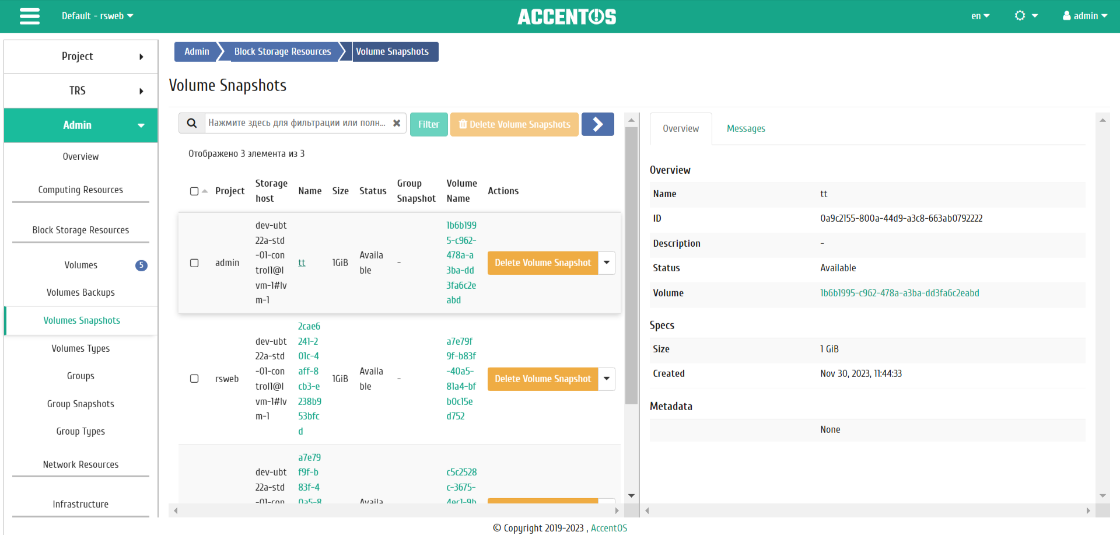
Task: Open Groups in the sidebar
Action: (x=81, y=376)
